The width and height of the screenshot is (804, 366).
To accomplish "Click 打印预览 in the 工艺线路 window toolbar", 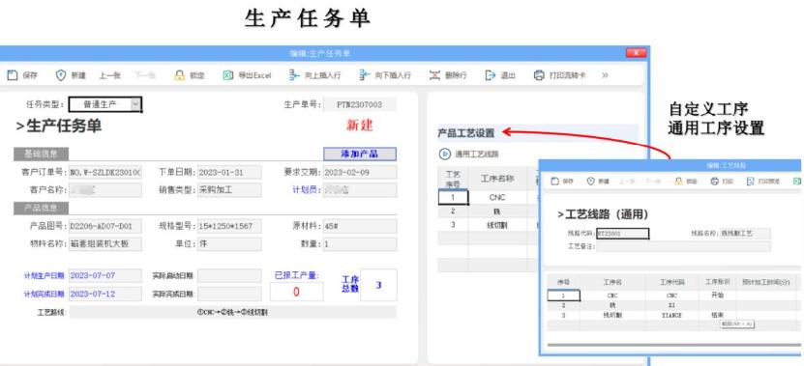I will (763, 182).
